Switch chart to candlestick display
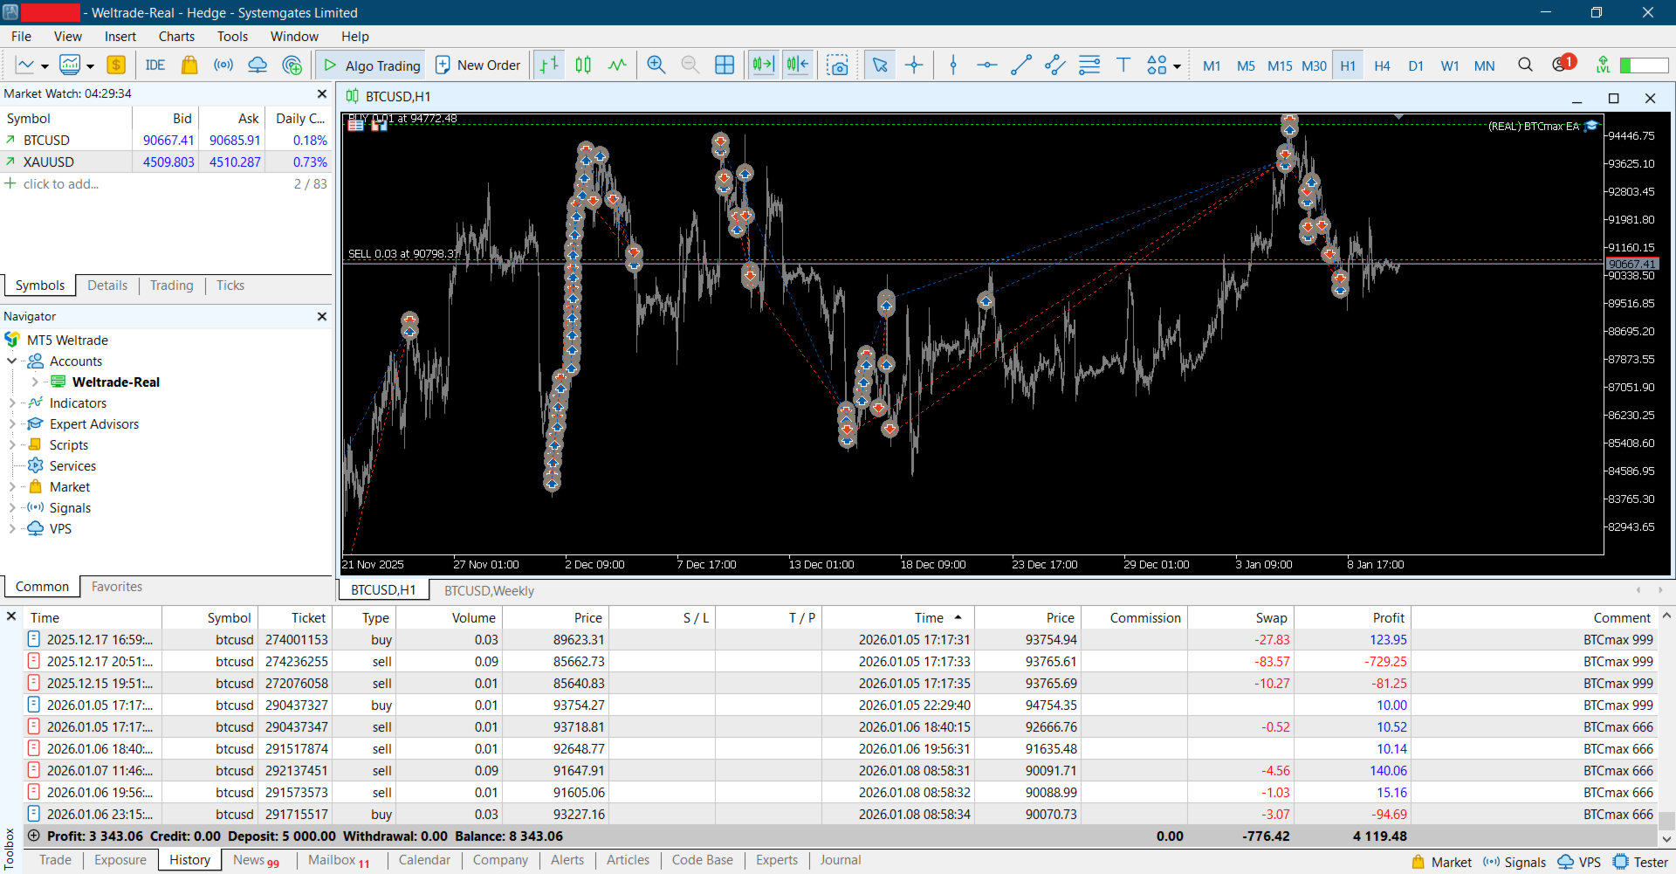 583,65
